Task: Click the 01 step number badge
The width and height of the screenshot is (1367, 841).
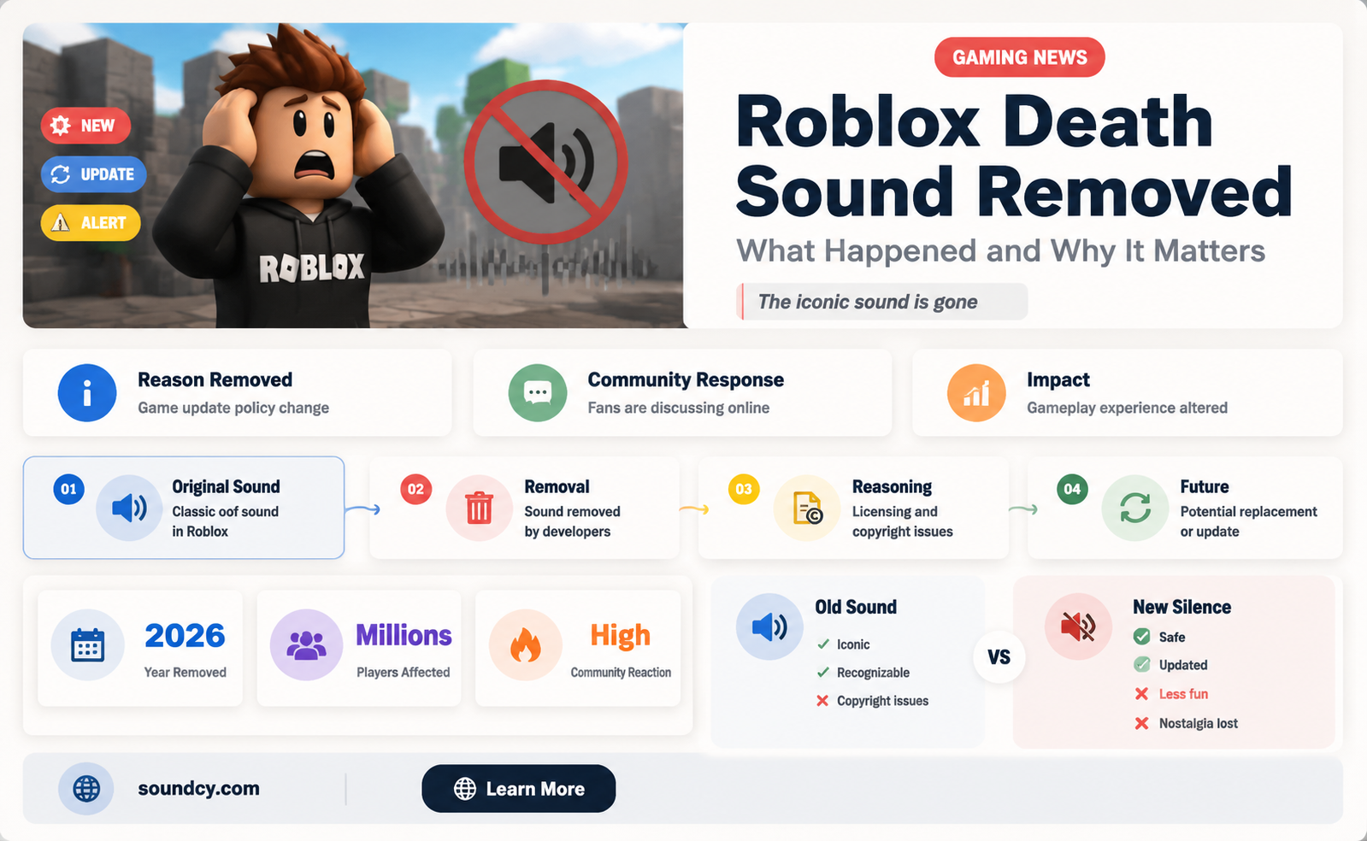Action: pos(68,489)
